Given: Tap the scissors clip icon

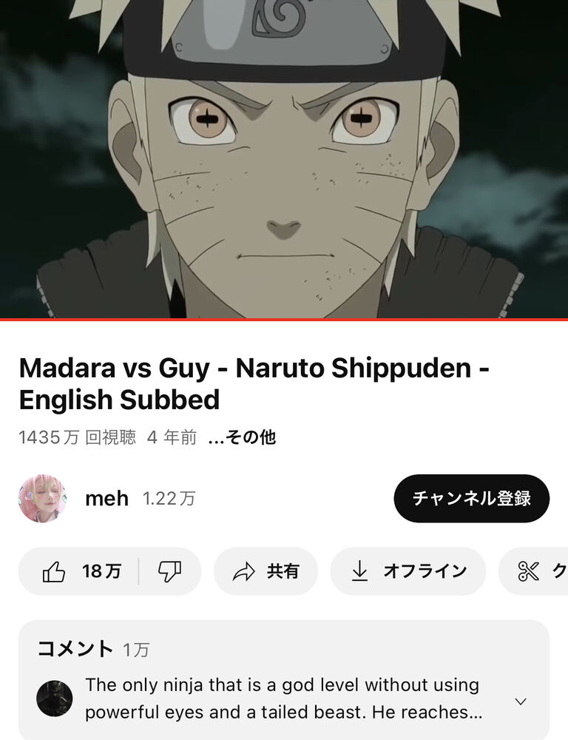Looking at the screenshot, I should click(528, 571).
